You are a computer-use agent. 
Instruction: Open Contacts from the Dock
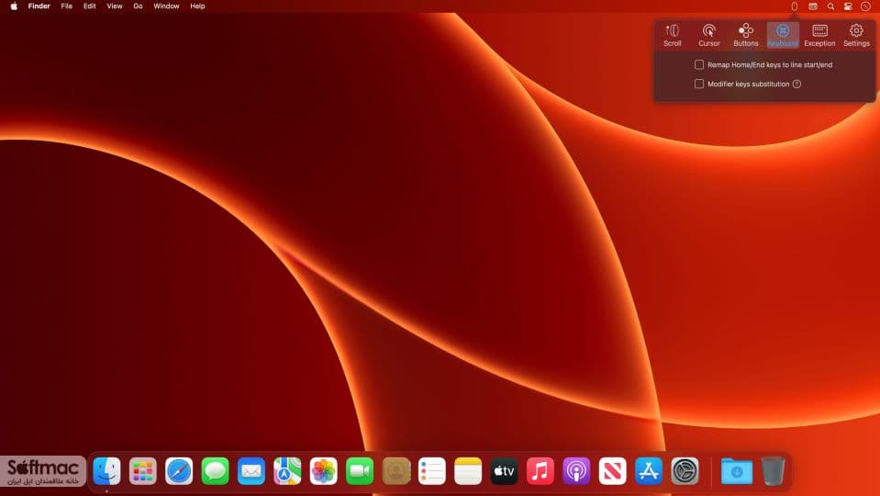click(395, 470)
